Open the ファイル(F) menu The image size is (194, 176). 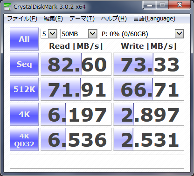pos(22,19)
